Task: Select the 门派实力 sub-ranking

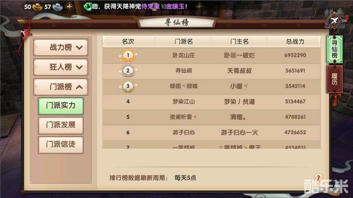Action: pos(61,106)
